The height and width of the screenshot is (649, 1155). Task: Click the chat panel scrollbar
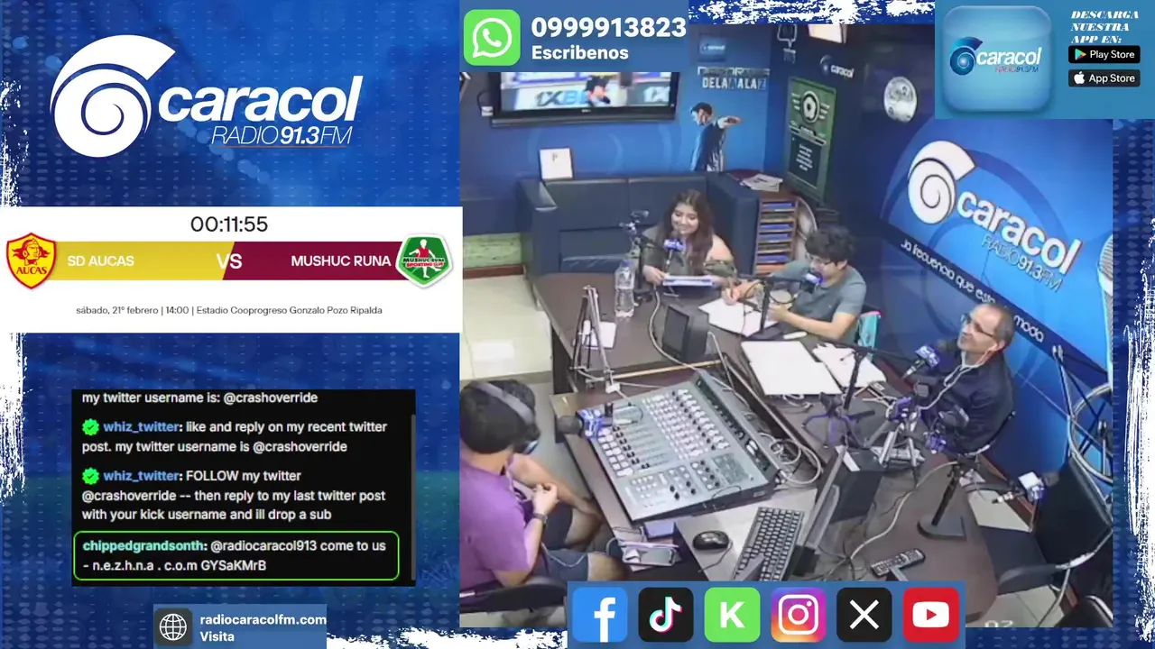(x=412, y=496)
